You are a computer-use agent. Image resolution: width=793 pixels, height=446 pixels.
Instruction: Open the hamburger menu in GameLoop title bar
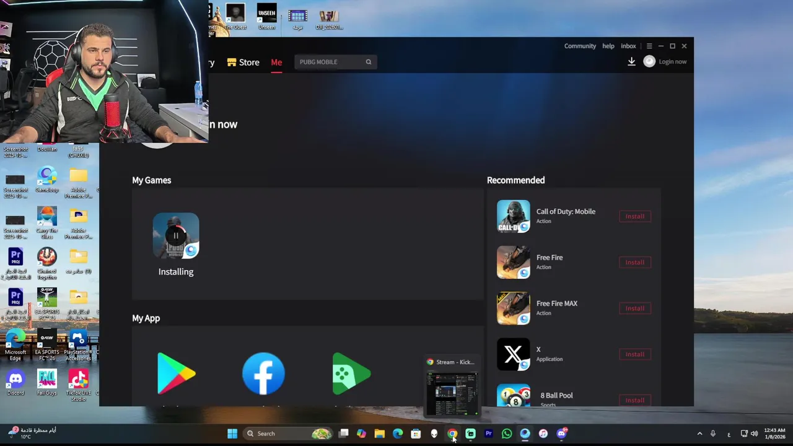pyautogui.click(x=649, y=46)
